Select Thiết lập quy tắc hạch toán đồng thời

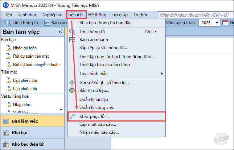coord(116,57)
